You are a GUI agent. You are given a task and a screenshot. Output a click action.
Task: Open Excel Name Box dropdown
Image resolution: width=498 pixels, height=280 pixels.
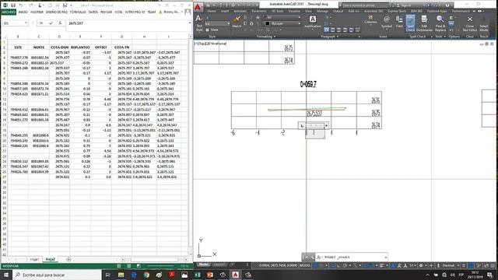click(26, 23)
